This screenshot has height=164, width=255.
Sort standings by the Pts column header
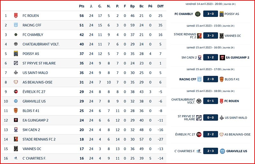click(x=81, y=6)
